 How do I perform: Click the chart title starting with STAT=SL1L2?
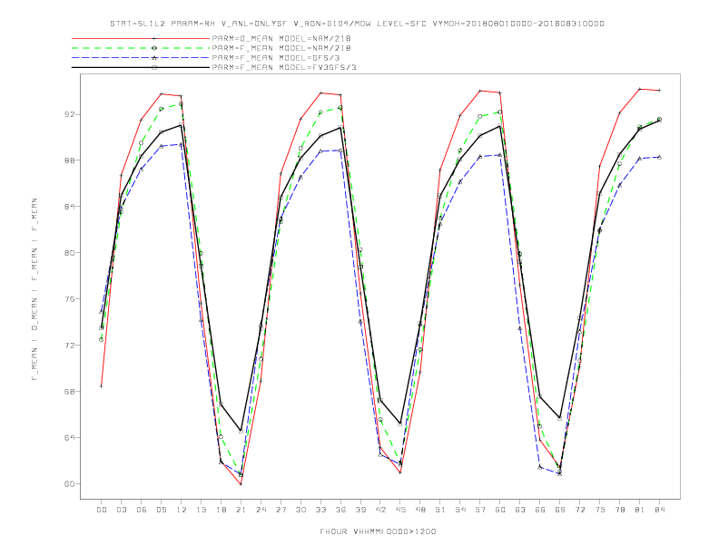[x=357, y=24]
